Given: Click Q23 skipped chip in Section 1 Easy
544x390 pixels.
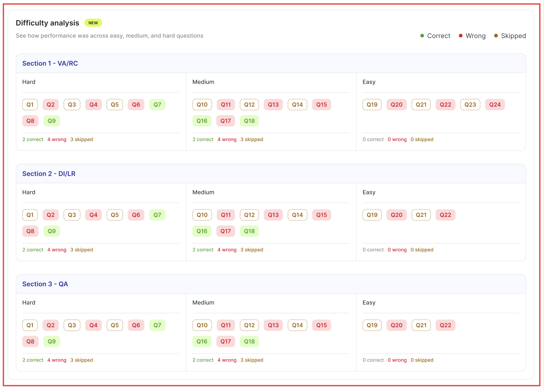Looking at the screenshot, I should coord(470,105).
